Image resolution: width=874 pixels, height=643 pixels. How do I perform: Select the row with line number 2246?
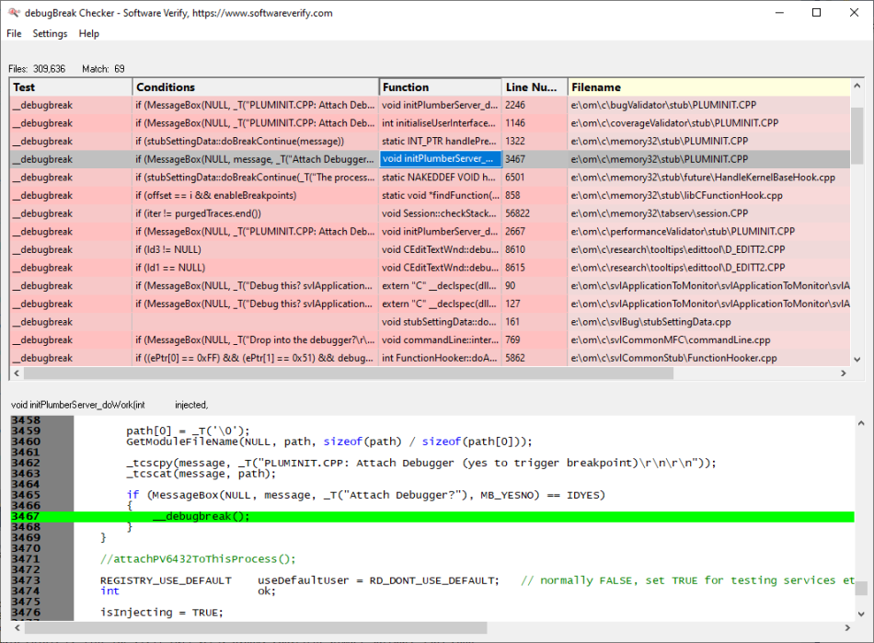(x=515, y=105)
